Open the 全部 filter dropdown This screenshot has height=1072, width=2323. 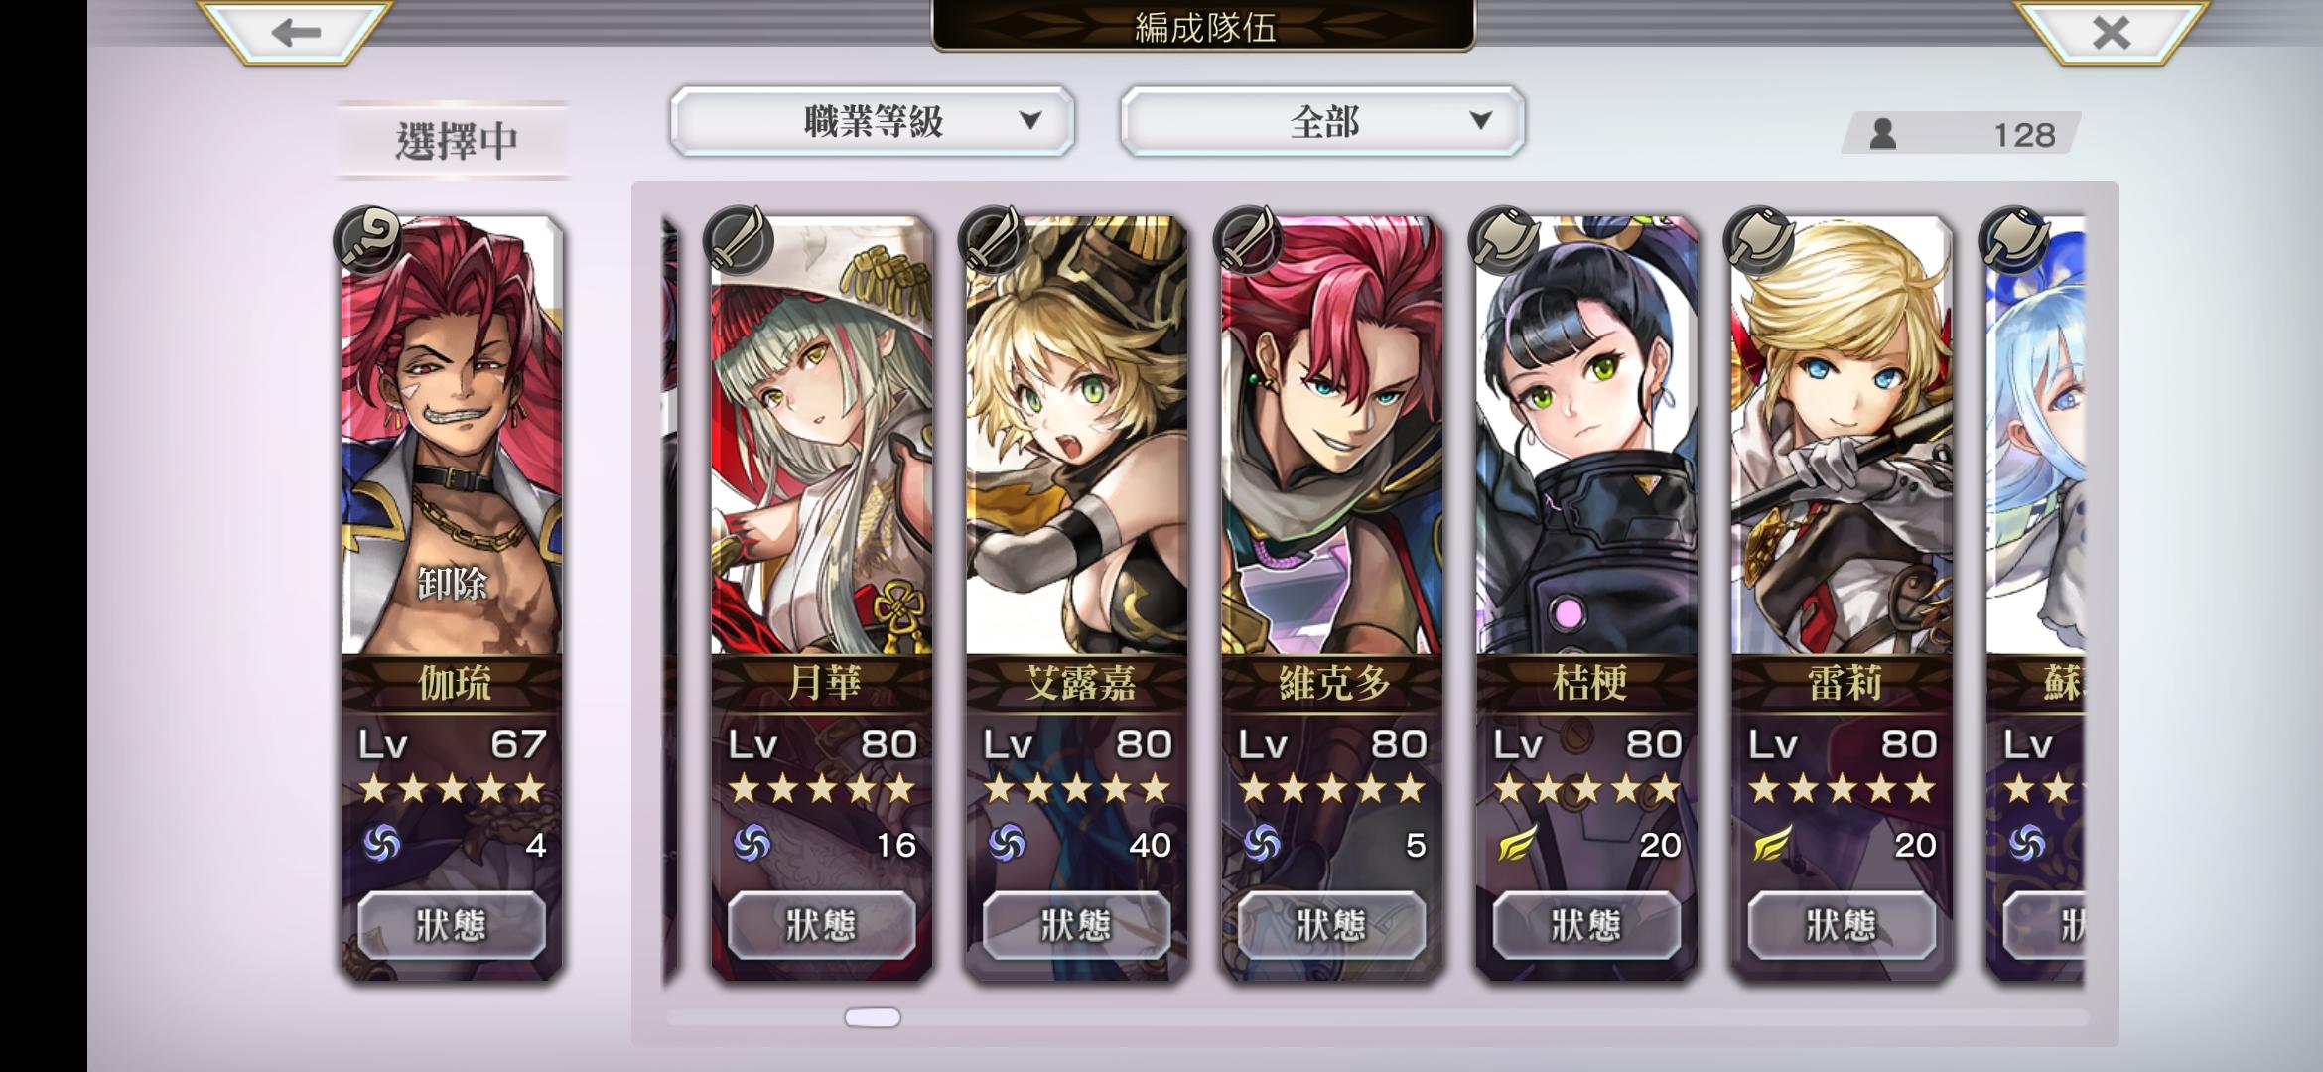(1322, 121)
